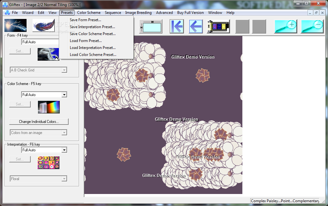Click the Color Scheme prism spectrum thumbnail
Image resolution: width=328 pixels, height=206 pixels.
(x=49, y=107)
